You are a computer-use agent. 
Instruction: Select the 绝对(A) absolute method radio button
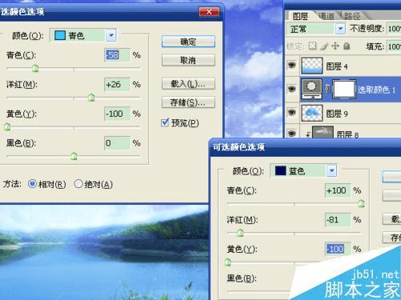pos(78,184)
